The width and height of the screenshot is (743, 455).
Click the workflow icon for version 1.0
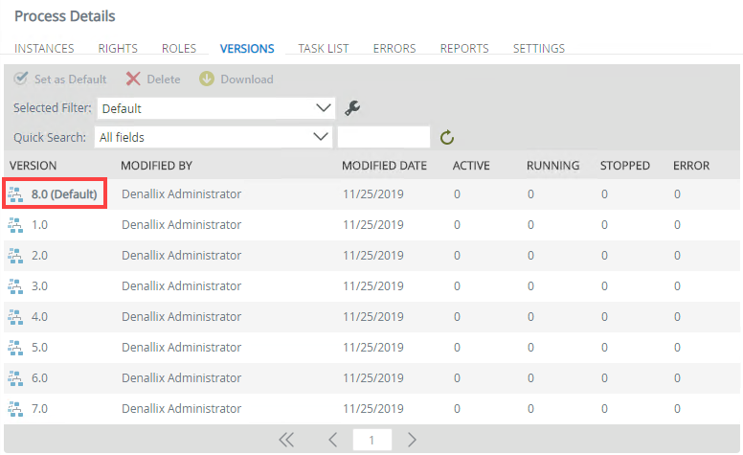tap(15, 225)
